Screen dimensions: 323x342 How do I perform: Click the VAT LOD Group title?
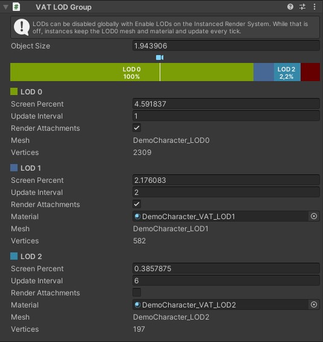click(64, 7)
